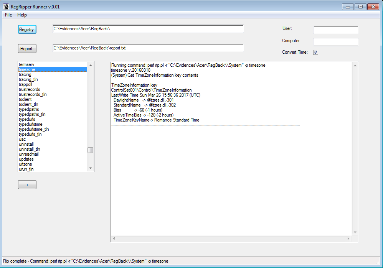Click the Report path text field
The image size is (383, 268).
coord(148,48)
